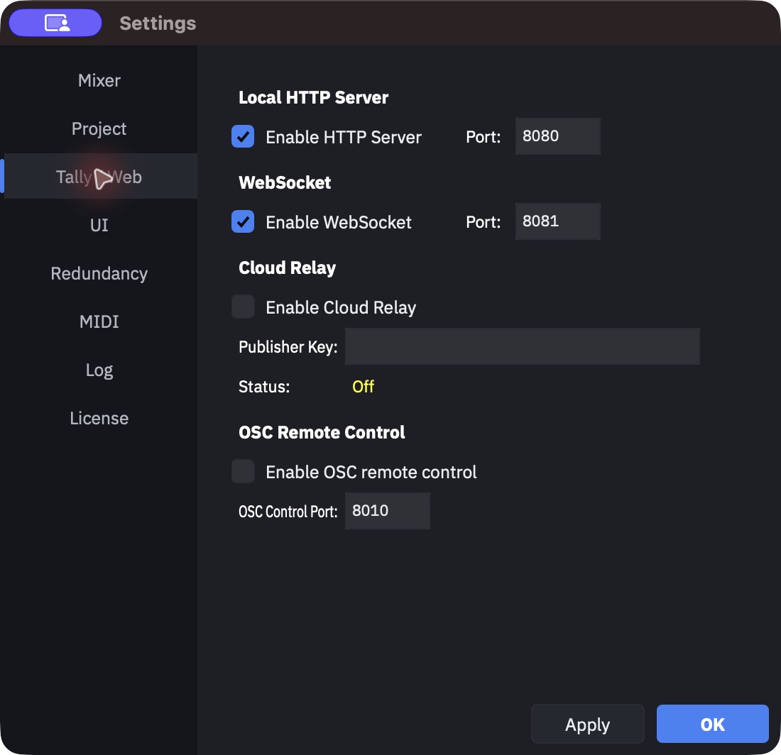Click the WebSocket port field 8081
The width and height of the screenshot is (781, 755).
point(558,221)
